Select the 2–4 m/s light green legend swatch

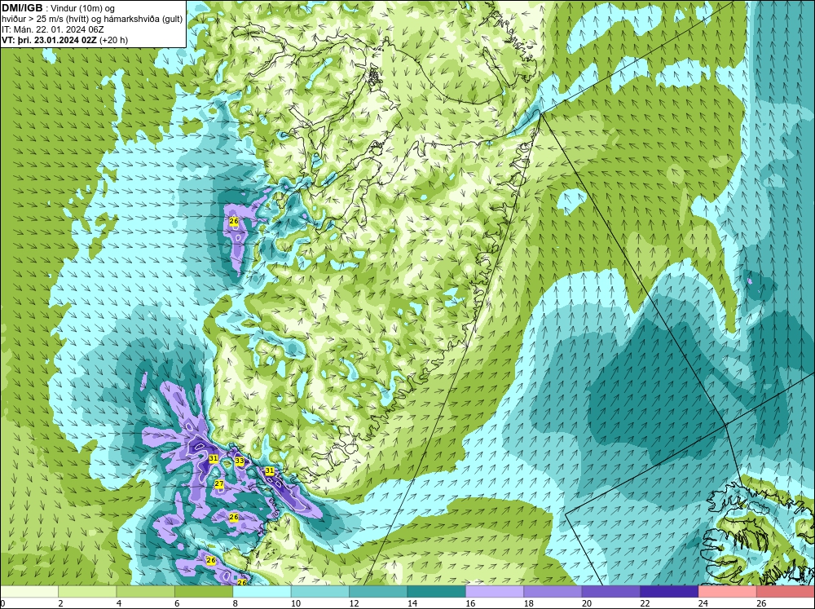click(87, 592)
